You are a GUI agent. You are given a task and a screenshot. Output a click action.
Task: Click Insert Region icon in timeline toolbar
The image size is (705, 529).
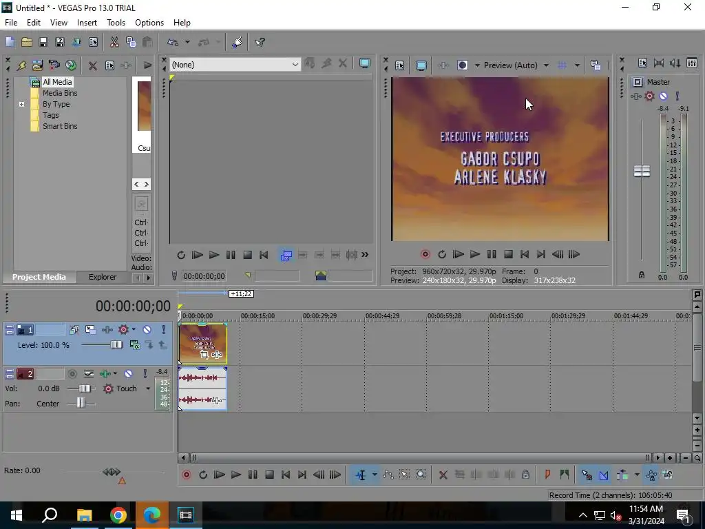point(565,475)
